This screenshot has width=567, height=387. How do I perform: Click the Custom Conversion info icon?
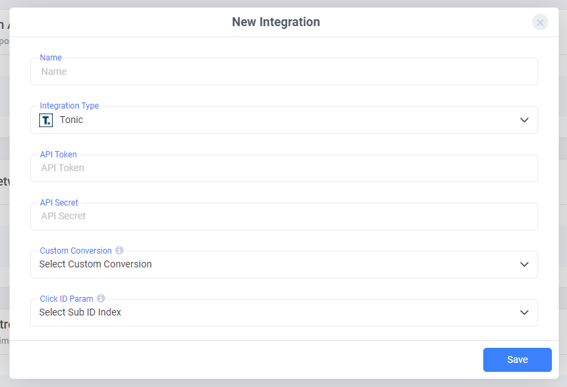[x=119, y=250]
